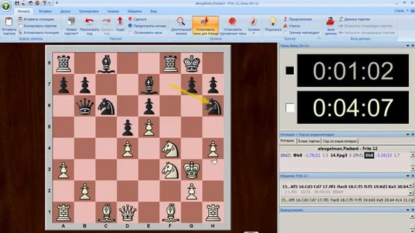The height and width of the screenshot is (233, 415).
Task: Click the Undo icon in quick access toolbar
Action: (x=30, y=3)
